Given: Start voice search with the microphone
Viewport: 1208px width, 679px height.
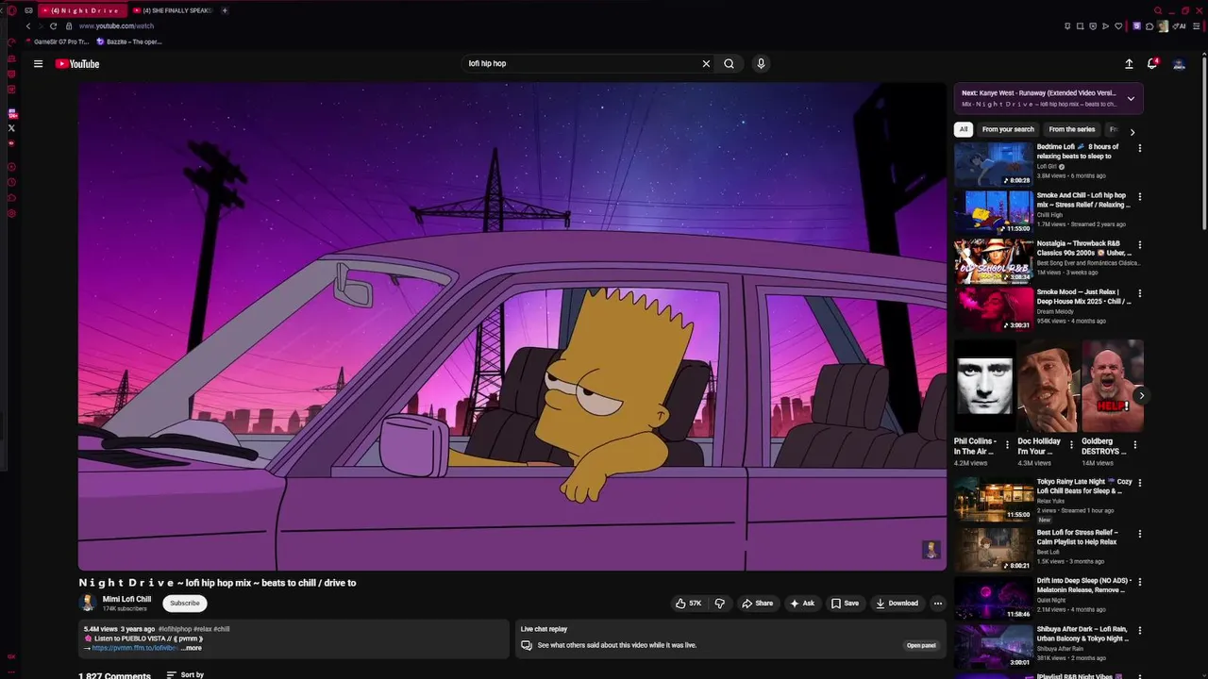Looking at the screenshot, I should (x=761, y=64).
